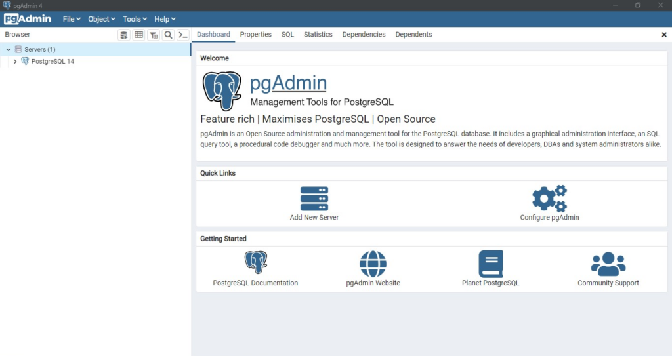The height and width of the screenshot is (356, 672).
Task: Close the dashboard panel with X button
Action: pyautogui.click(x=664, y=35)
